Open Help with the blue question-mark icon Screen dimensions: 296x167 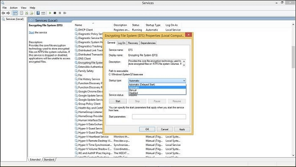point(38,13)
